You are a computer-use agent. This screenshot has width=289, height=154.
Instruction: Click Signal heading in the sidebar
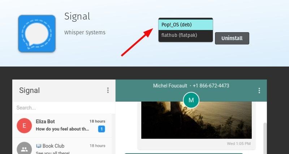tap(30, 90)
